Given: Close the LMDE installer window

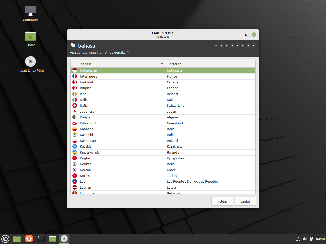Looking at the screenshot, I should (254, 35).
